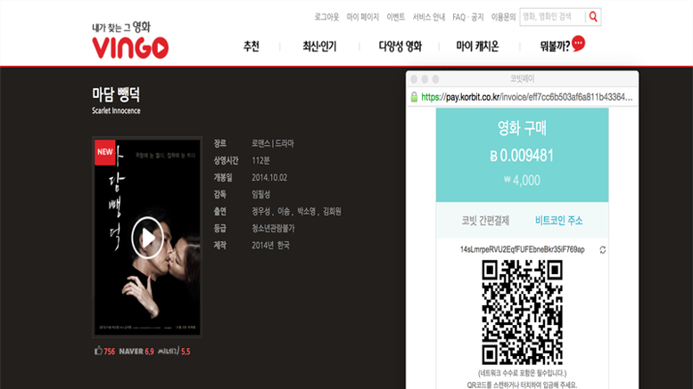Click the bitcoin address text
693x389 pixels.
tap(522, 249)
